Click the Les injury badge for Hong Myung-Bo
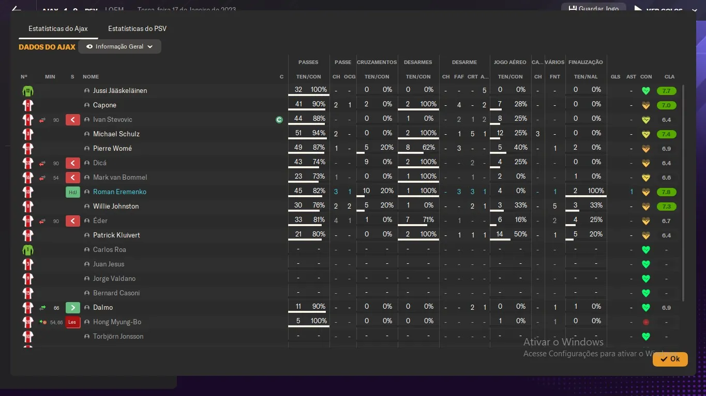The image size is (706, 396). click(73, 322)
